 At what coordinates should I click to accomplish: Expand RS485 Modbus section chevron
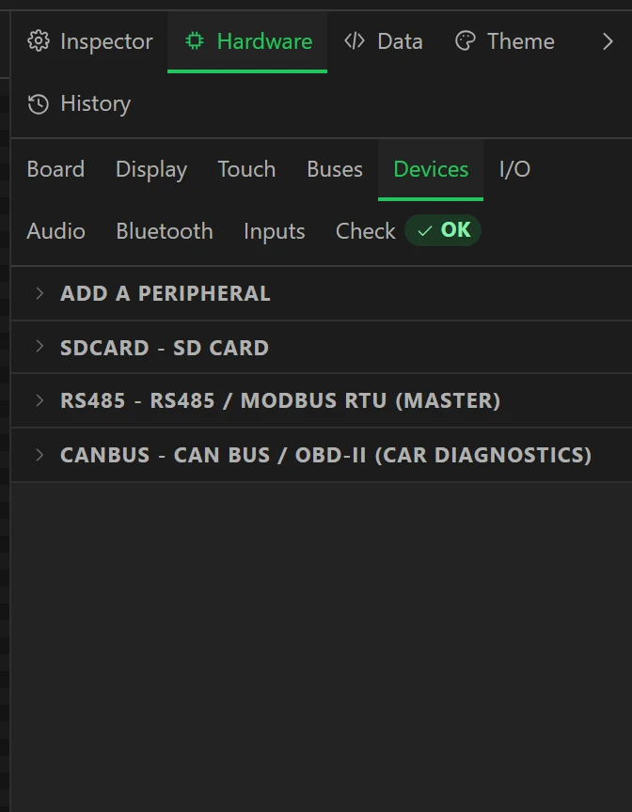tap(39, 400)
